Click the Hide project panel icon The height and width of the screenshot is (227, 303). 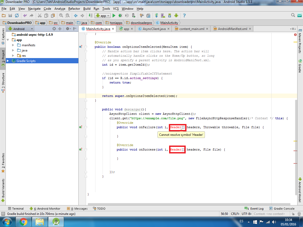pos(75,29)
